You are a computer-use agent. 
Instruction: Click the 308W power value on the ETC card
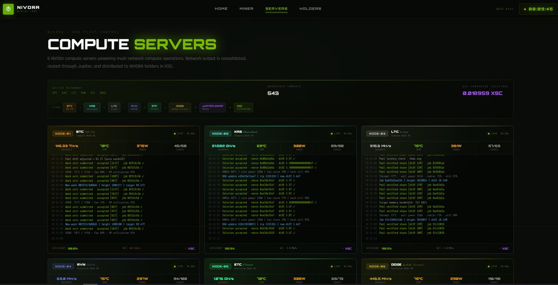click(x=299, y=278)
